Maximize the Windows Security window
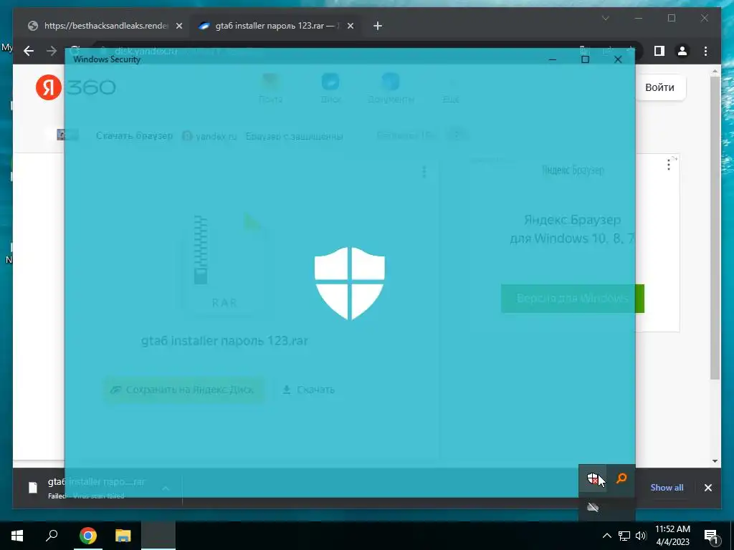The width and height of the screenshot is (734, 550). tap(585, 59)
